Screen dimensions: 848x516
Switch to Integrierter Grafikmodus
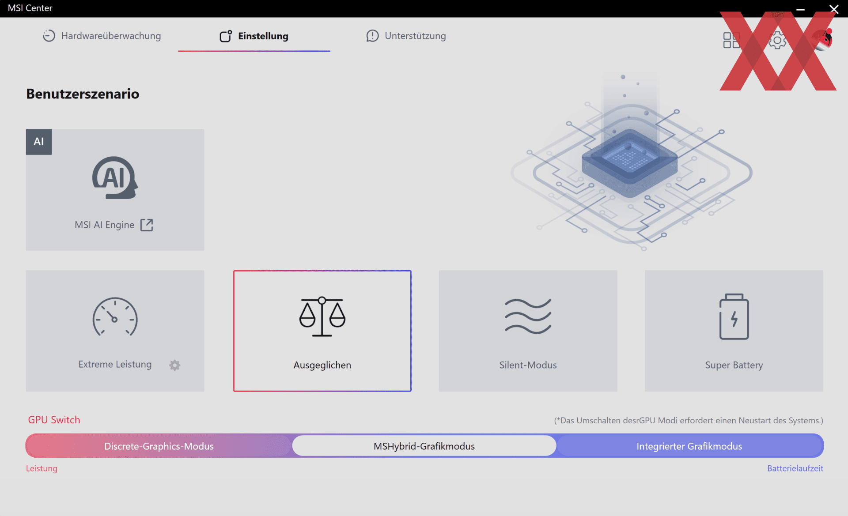pos(689,446)
